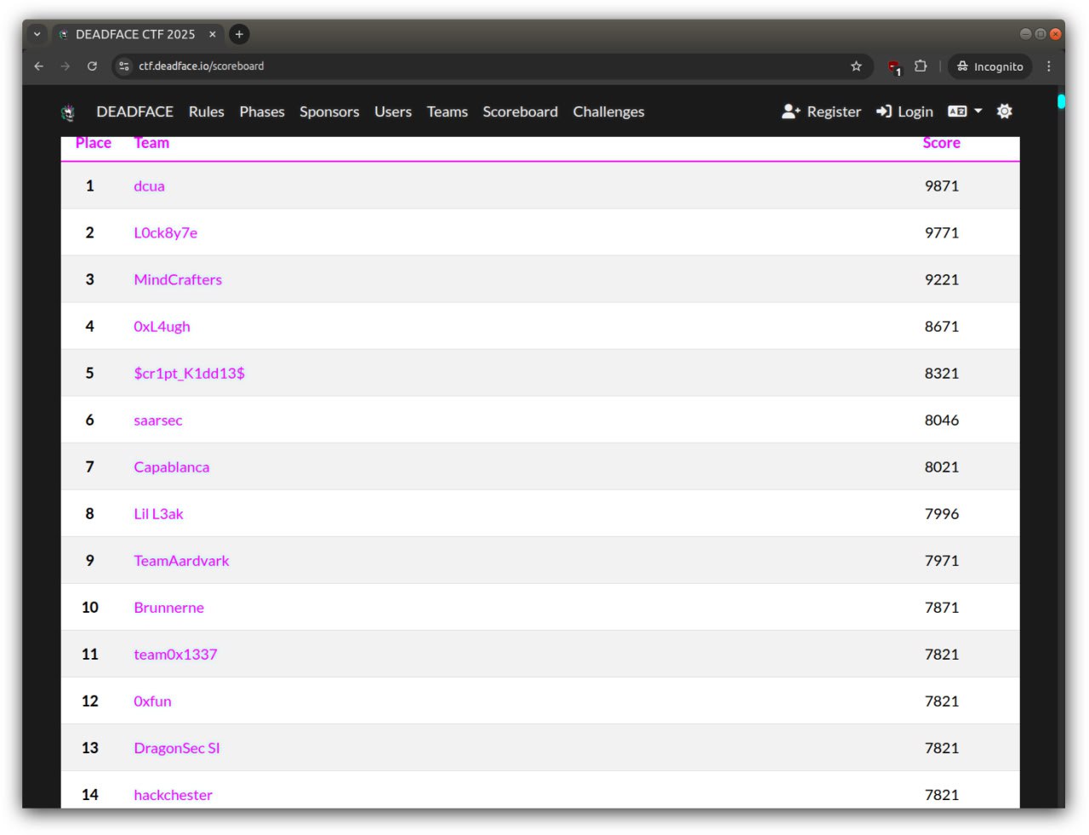The image size is (1089, 835).
Task: Click the red extension icon with badge
Action: click(x=893, y=66)
